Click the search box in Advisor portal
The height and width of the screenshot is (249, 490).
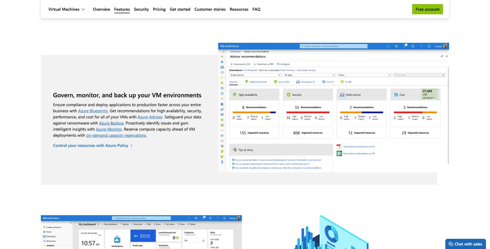(333, 46)
